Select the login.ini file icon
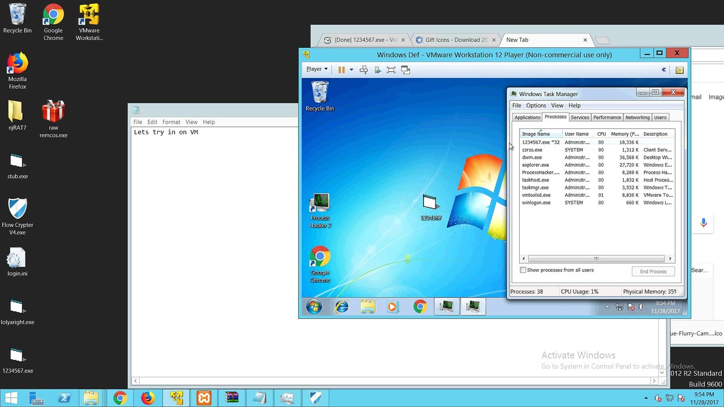Viewport: 724px width, 407px height. click(17, 262)
